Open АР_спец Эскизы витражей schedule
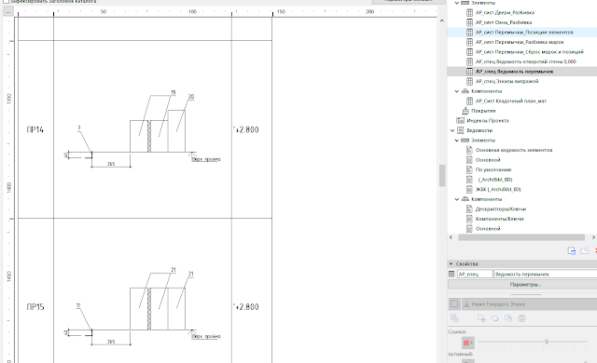Viewport: 597px width, 363px height. click(507, 81)
